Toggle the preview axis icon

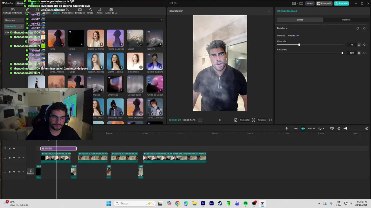pyautogui.click(x=320, y=129)
